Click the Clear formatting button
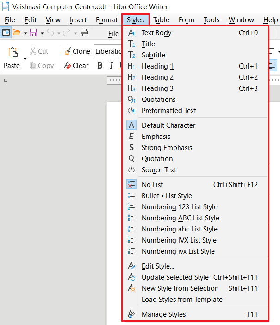 pyautogui.click(x=76, y=65)
